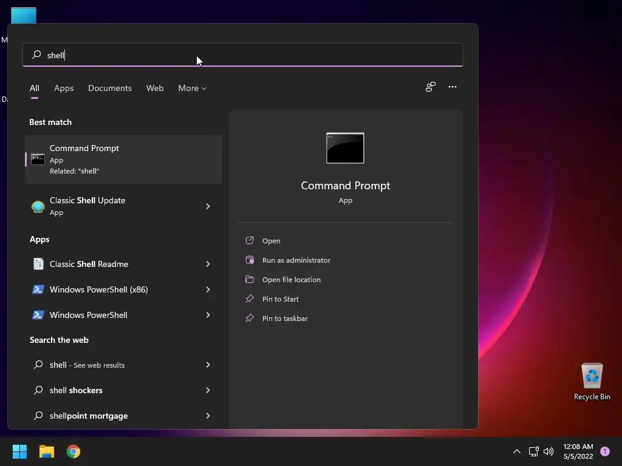
Task: Click the search magnifier icon in search box
Action: tap(36, 54)
